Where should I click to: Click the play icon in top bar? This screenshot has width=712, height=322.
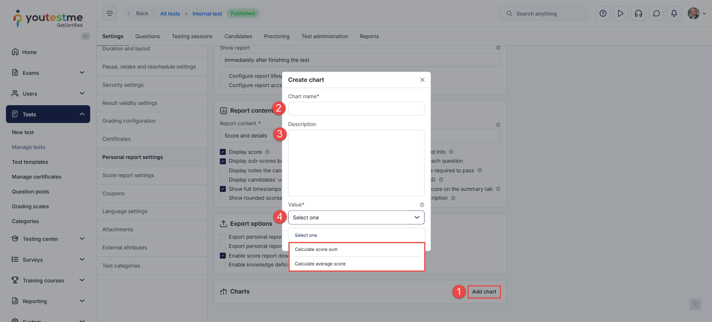[x=621, y=13]
